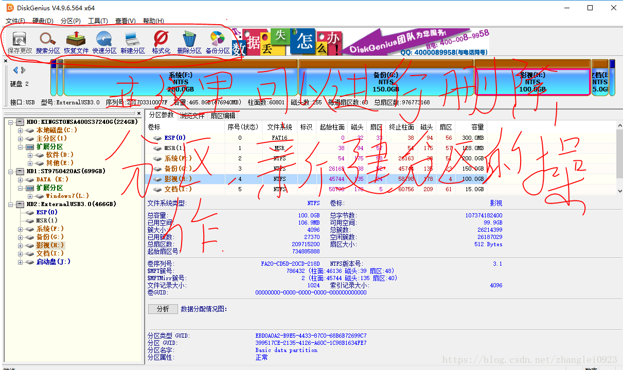
Task: Click the HD1 ST9750420AS disk icon in tree
Action: [20, 171]
